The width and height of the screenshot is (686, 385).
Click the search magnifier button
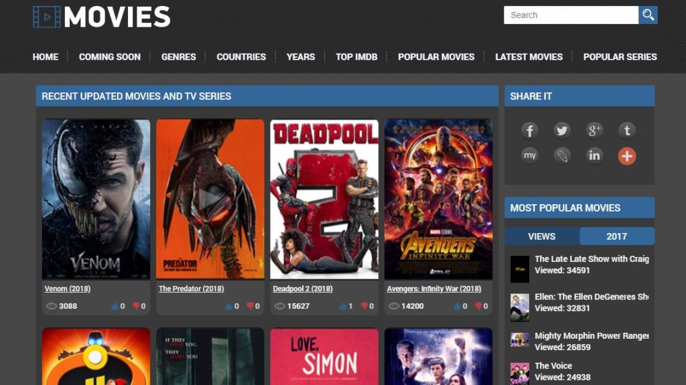tap(648, 15)
